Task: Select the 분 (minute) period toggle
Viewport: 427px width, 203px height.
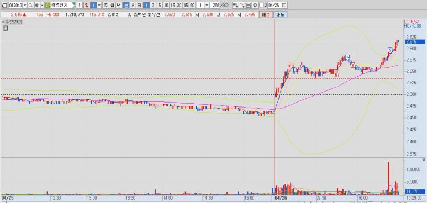Action: pyautogui.click(x=126, y=5)
